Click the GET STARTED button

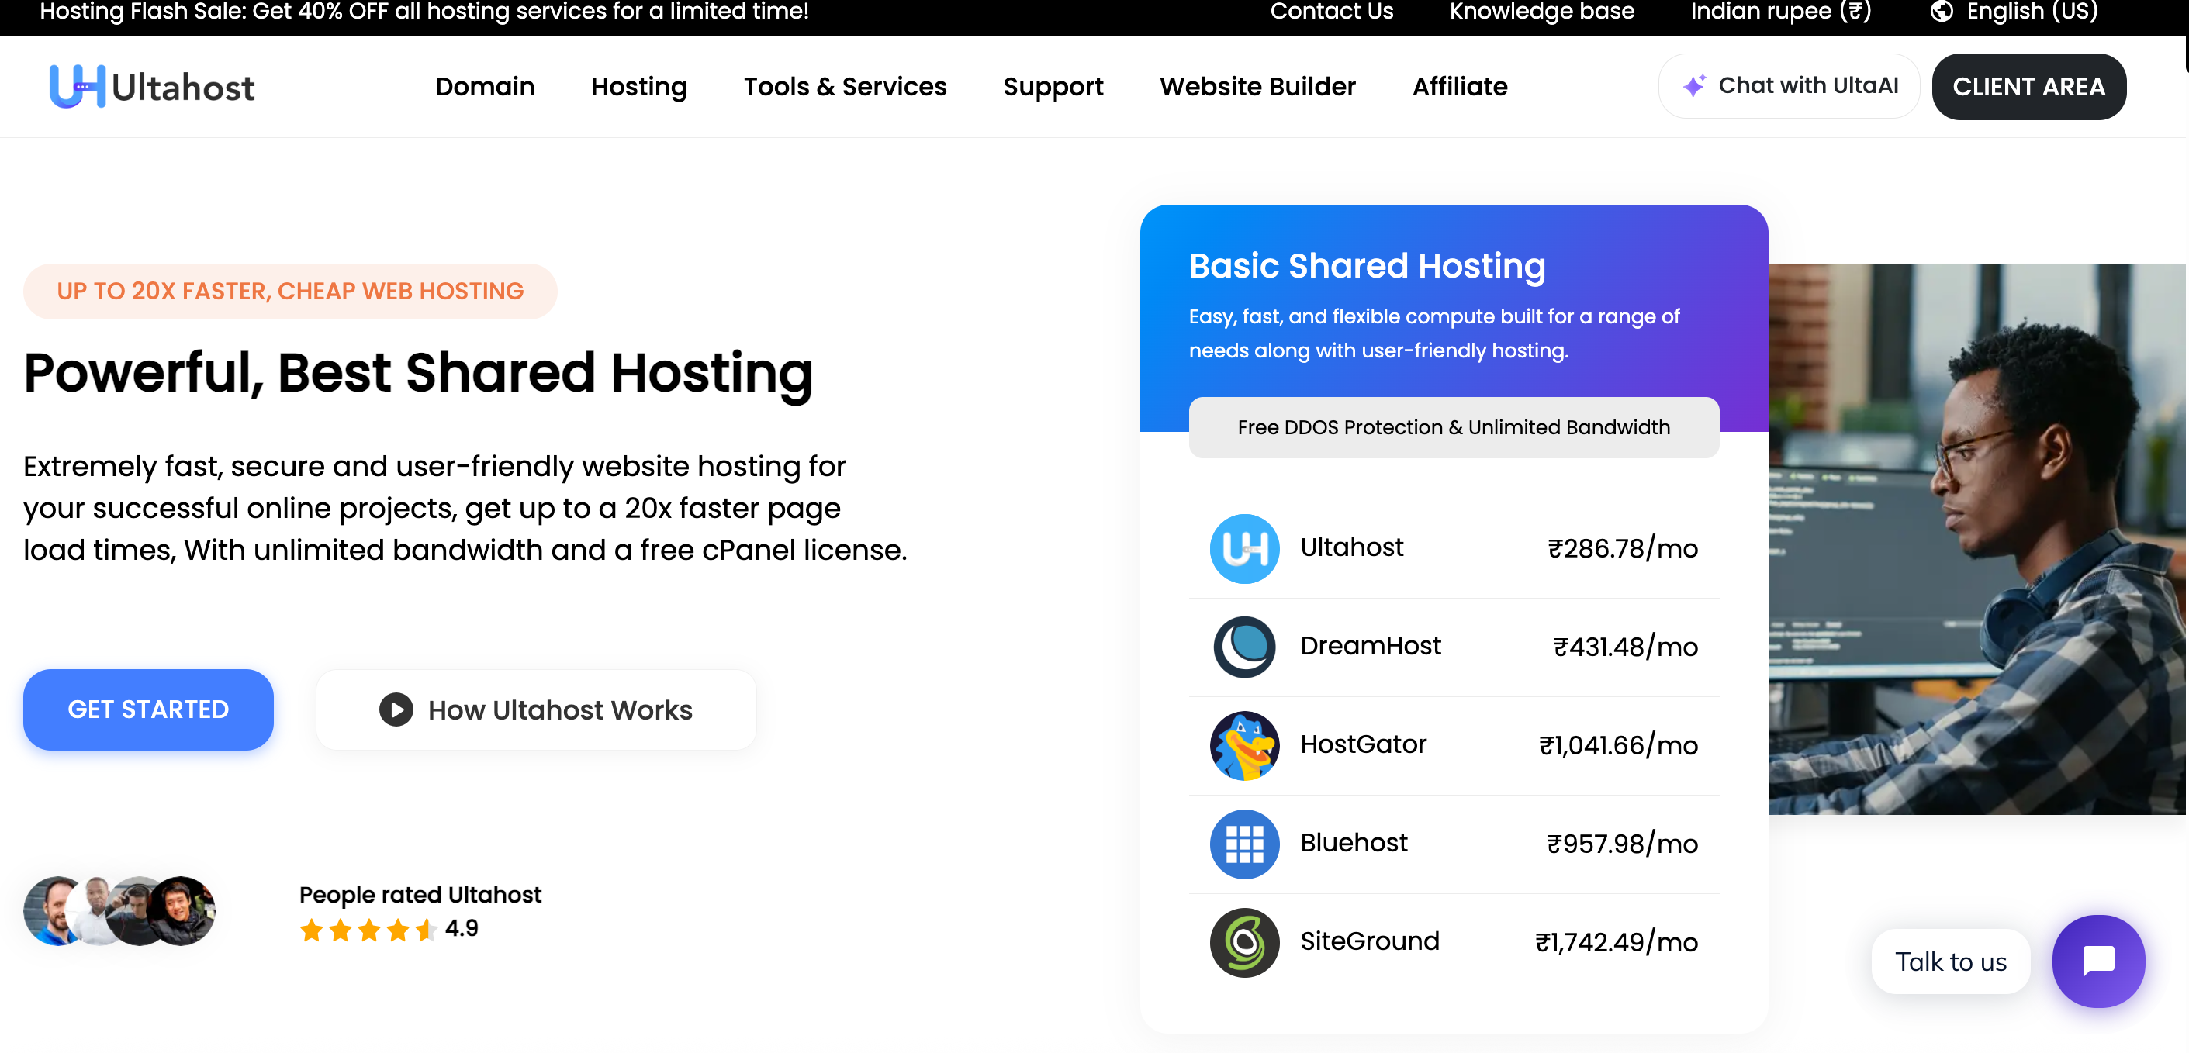tap(148, 709)
